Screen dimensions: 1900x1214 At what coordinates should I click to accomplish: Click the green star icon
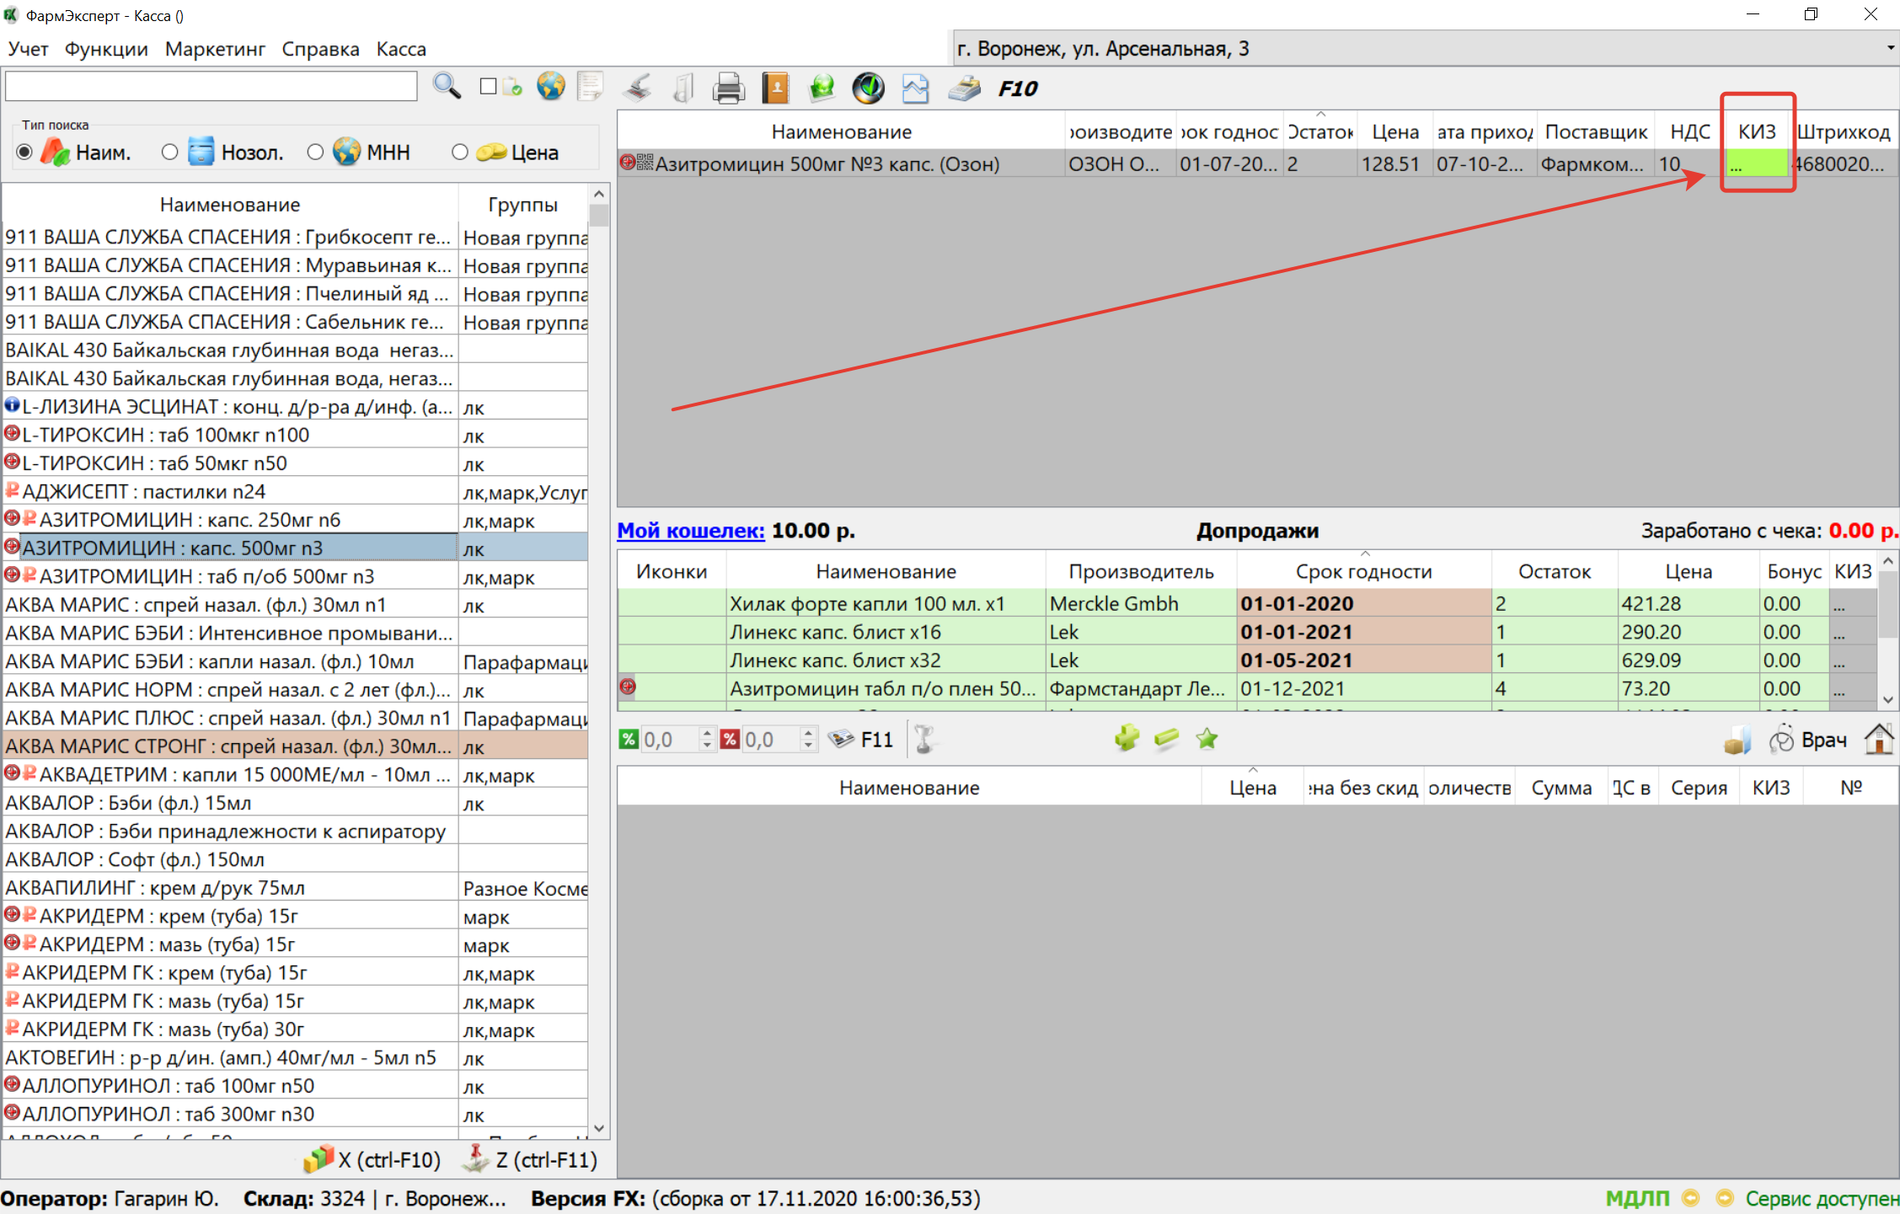click(x=1207, y=740)
